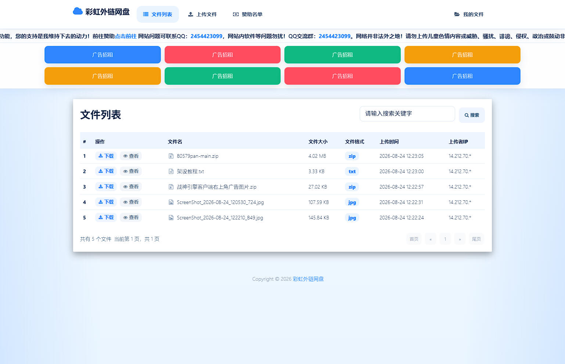Image resolution: width=565 pixels, height=364 pixels.
Task: Click 上传者IP column header
Action: tap(458, 142)
